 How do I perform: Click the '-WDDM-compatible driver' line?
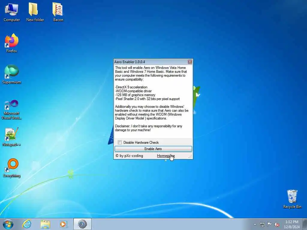coord(133,91)
